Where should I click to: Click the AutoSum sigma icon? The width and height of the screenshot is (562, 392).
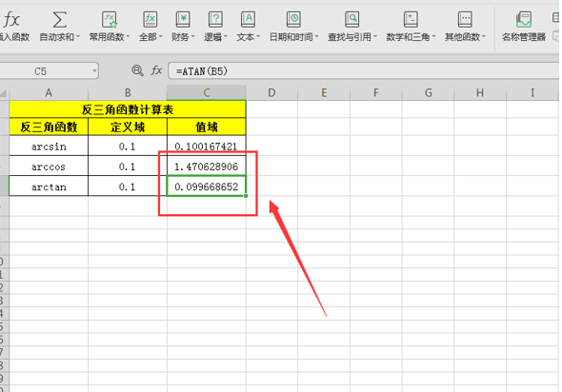[x=59, y=19]
